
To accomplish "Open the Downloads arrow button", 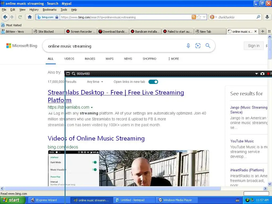I will coord(267,17).
